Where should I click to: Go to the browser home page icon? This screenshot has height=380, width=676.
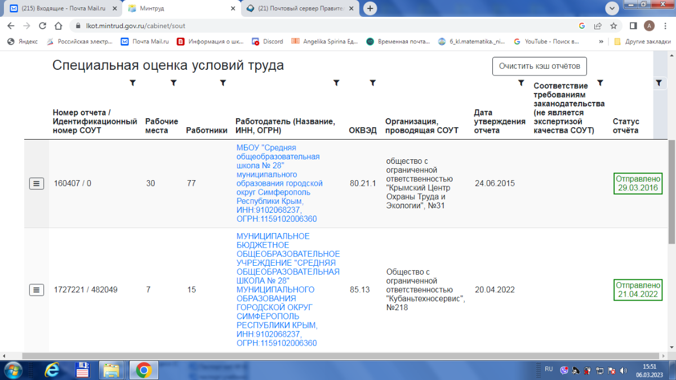coord(58,26)
